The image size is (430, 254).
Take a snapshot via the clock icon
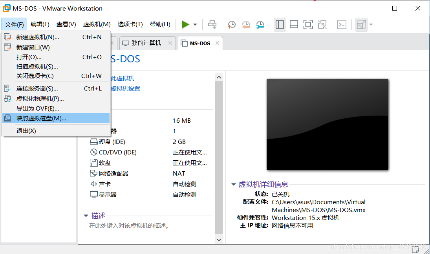click(x=231, y=24)
